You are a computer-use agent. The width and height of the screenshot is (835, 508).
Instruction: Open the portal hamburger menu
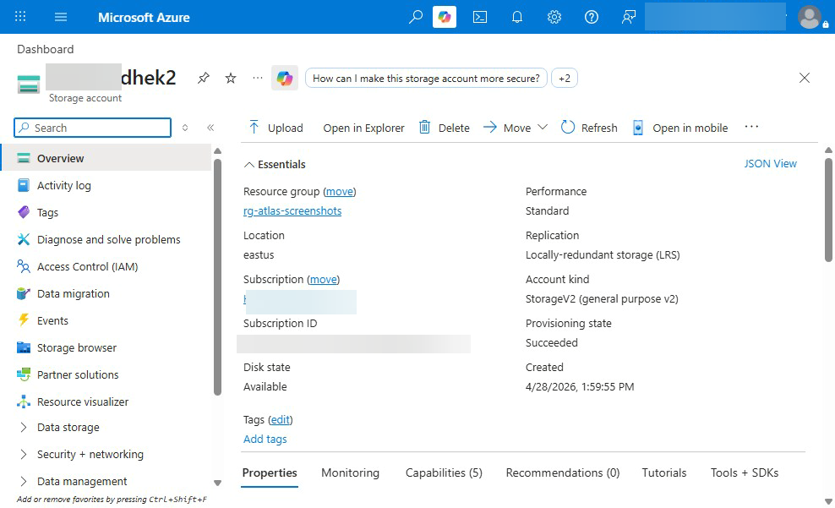click(61, 17)
